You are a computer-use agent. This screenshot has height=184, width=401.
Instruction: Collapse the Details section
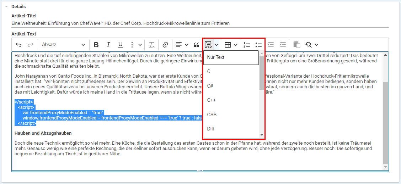[x=6, y=7]
